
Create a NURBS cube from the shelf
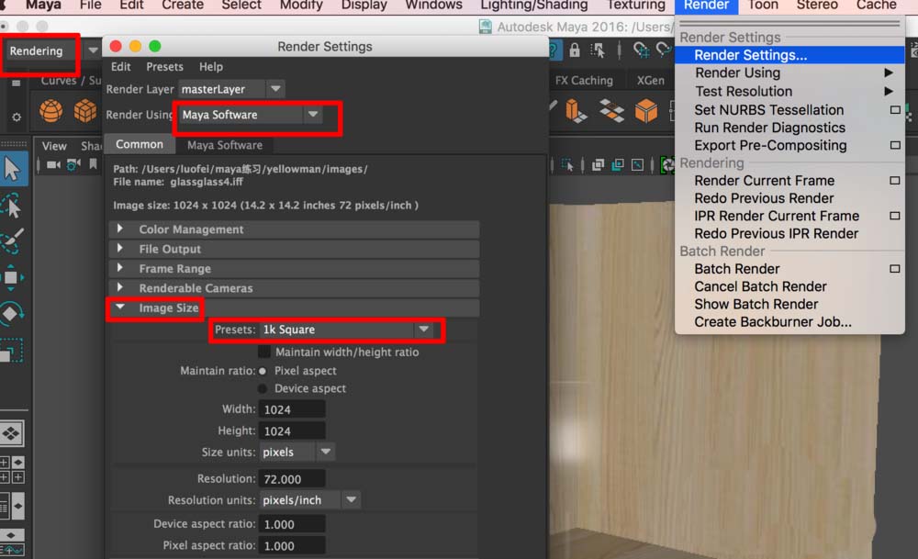[x=84, y=111]
